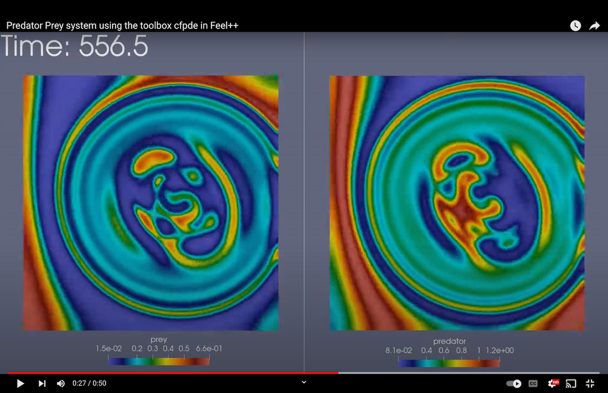Skip to the next video
The width and height of the screenshot is (608, 393).
[42, 384]
